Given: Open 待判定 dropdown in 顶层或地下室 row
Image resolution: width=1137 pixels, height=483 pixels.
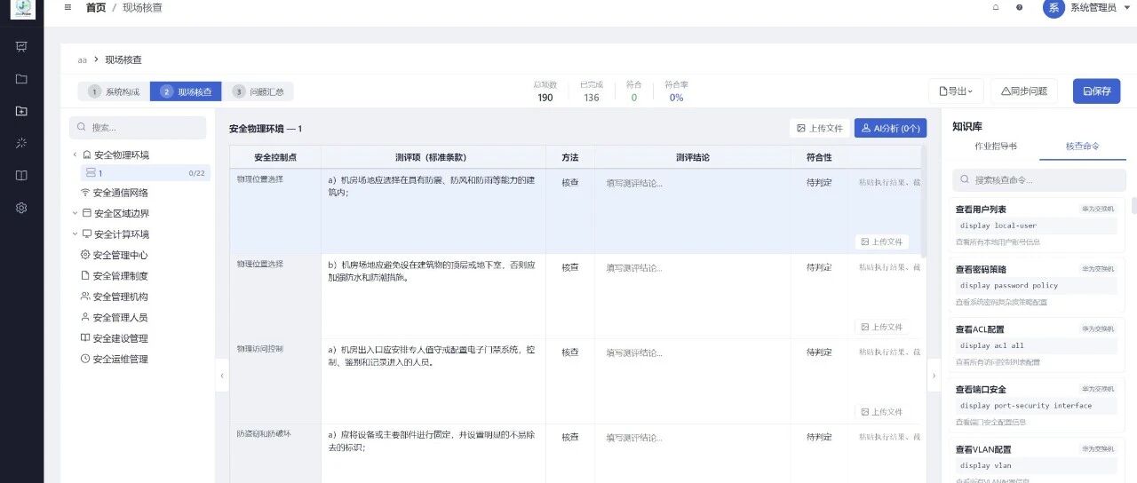Looking at the screenshot, I should 819,266.
